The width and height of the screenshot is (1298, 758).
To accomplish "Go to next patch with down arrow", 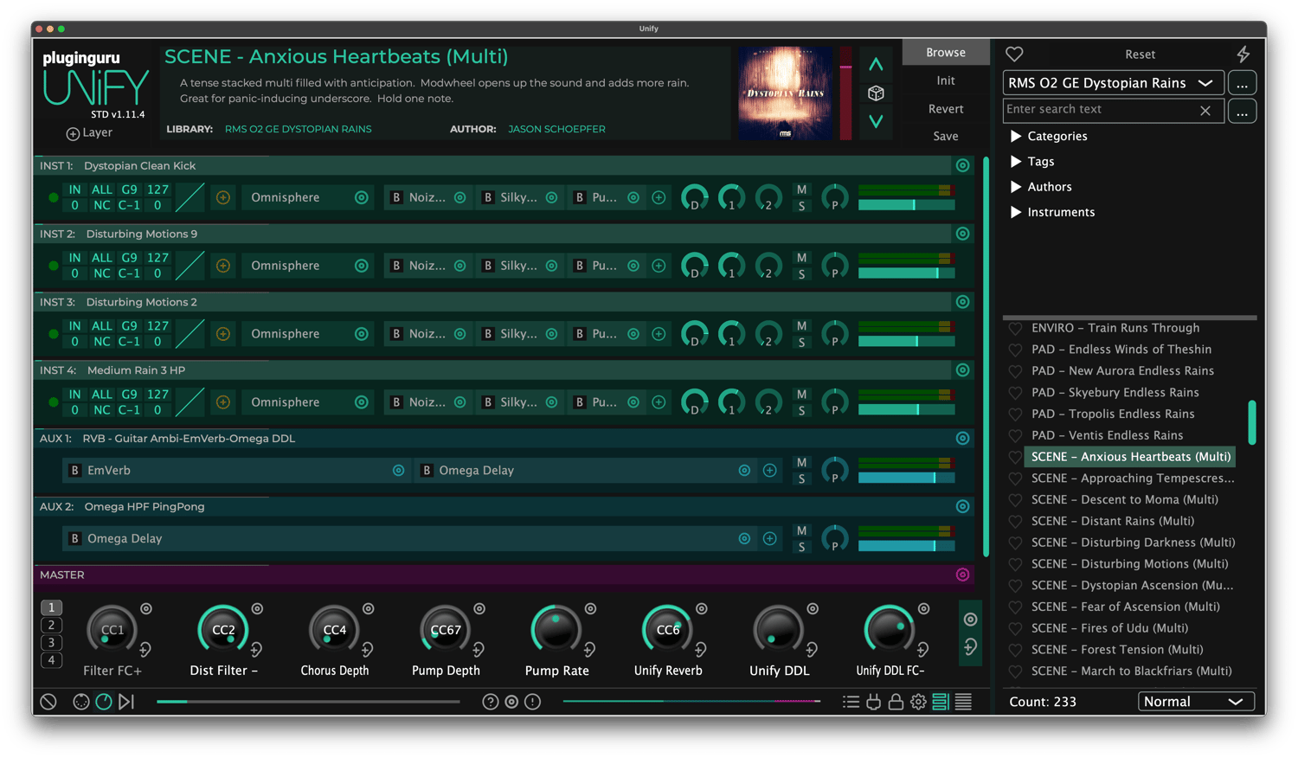I will [876, 122].
